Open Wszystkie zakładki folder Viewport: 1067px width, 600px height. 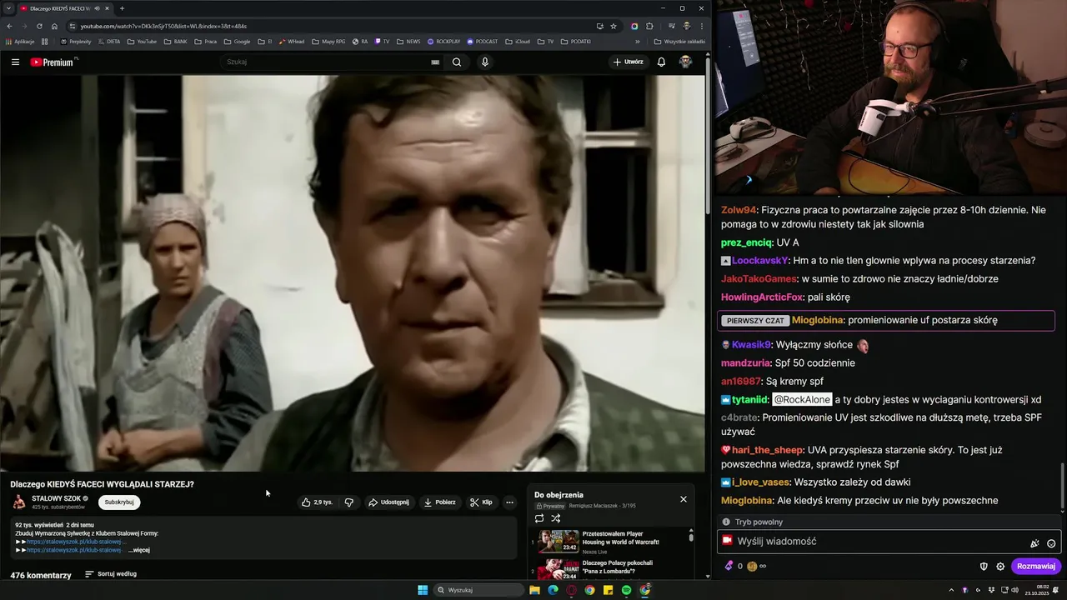[679, 41]
